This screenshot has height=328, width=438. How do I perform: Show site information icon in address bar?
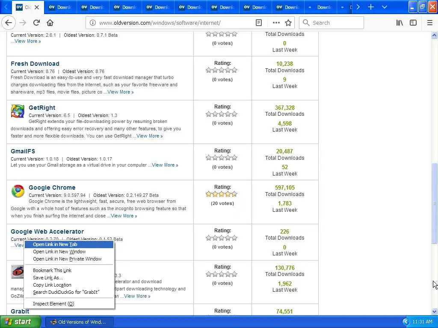(x=92, y=23)
